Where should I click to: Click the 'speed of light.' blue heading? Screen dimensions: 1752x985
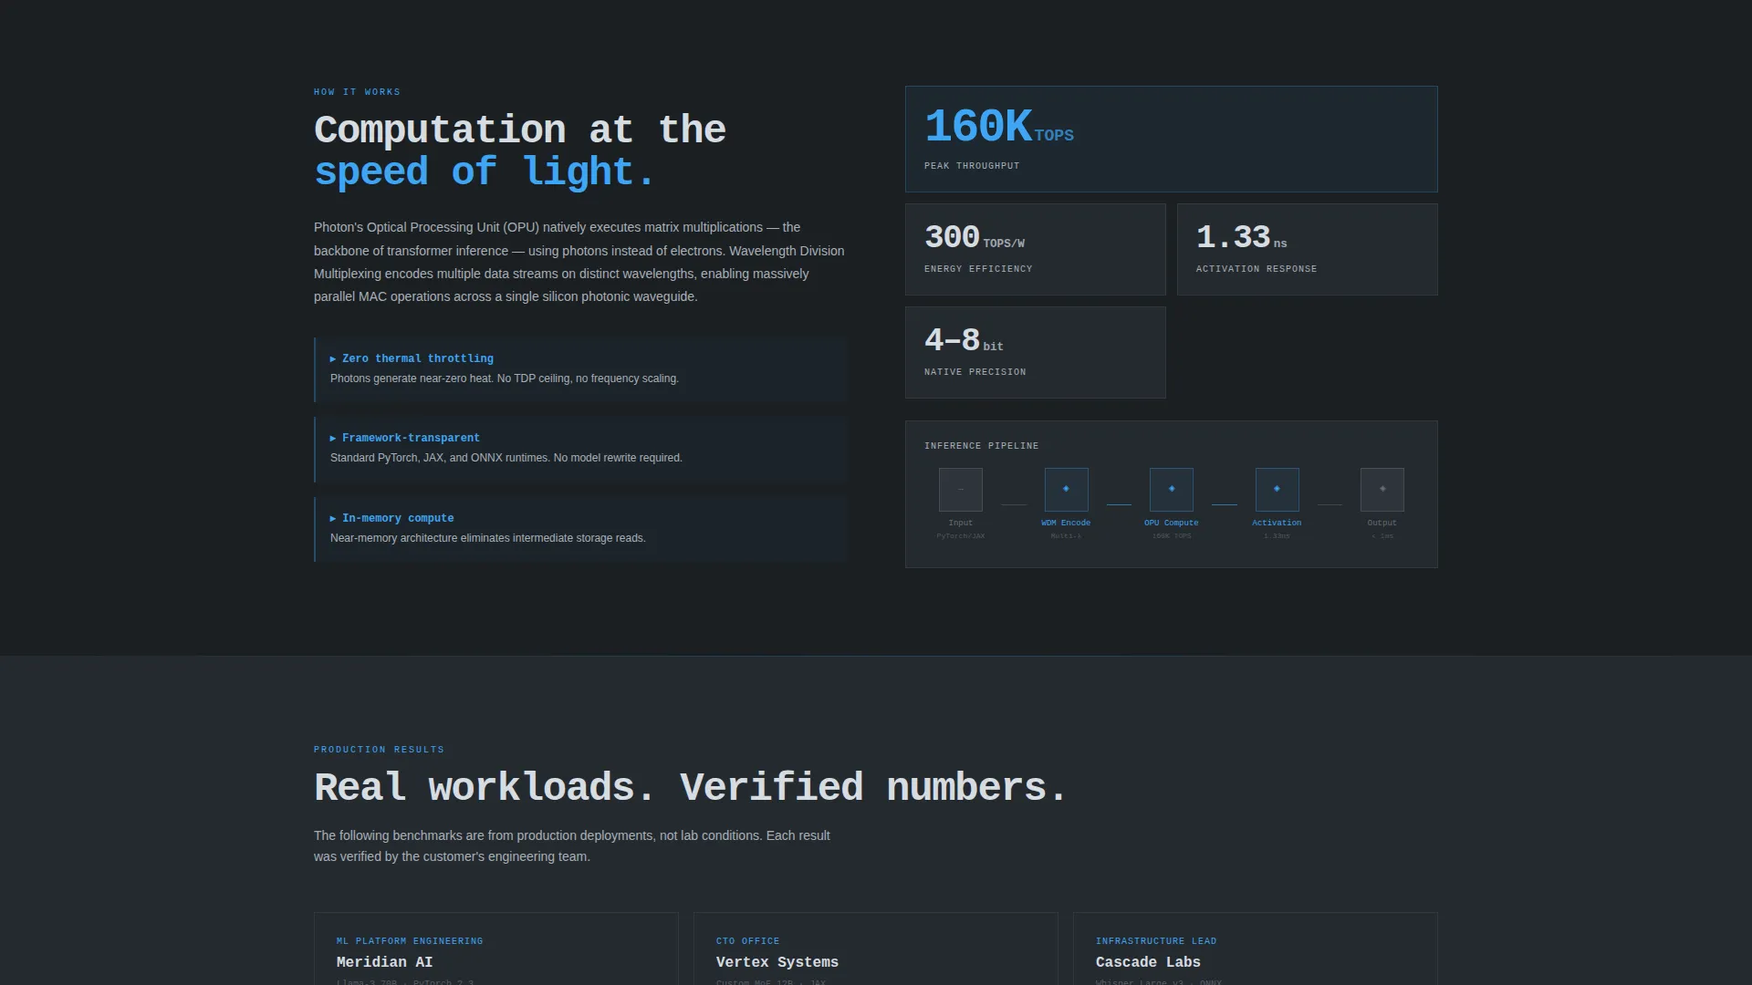pos(485,172)
